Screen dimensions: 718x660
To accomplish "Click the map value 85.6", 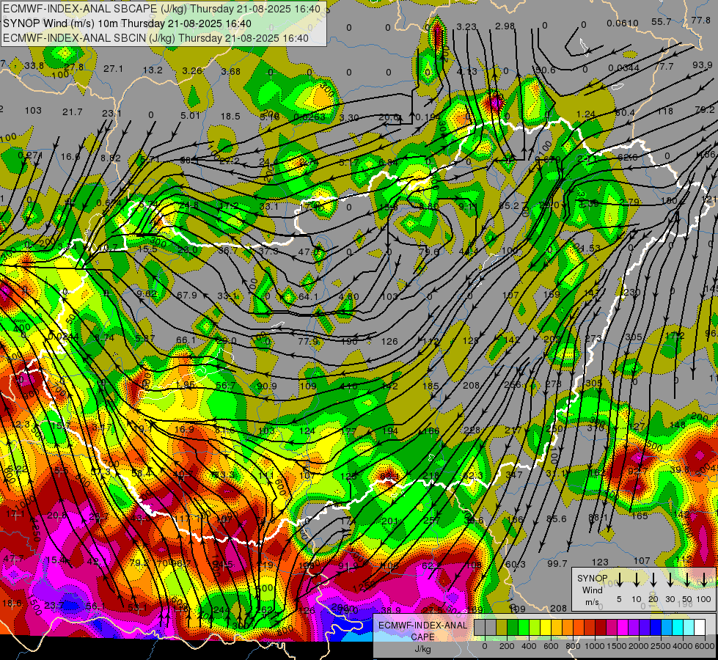I will tap(557, 519).
